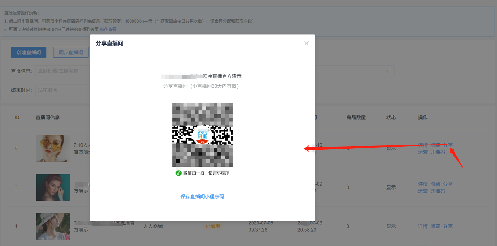Image resolution: width=497 pixels, height=246 pixels.
Task: Click 运营 for live room ID 5
Action: click(x=423, y=152)
